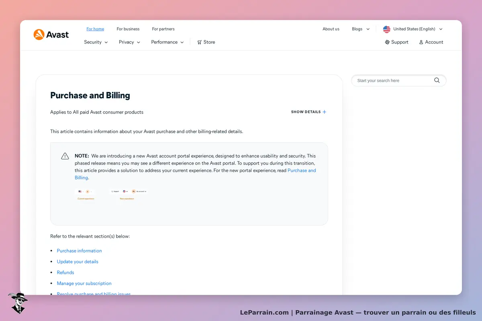Click the New experience thumbnail image
Screen dimensions: 482x321
[x=129, y=195]
